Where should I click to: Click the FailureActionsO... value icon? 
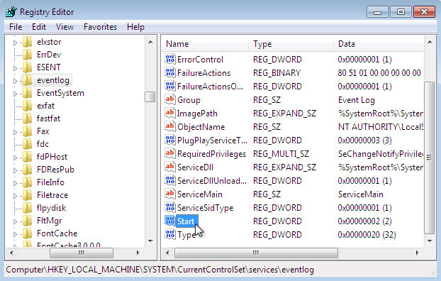[x=170, y=86]
